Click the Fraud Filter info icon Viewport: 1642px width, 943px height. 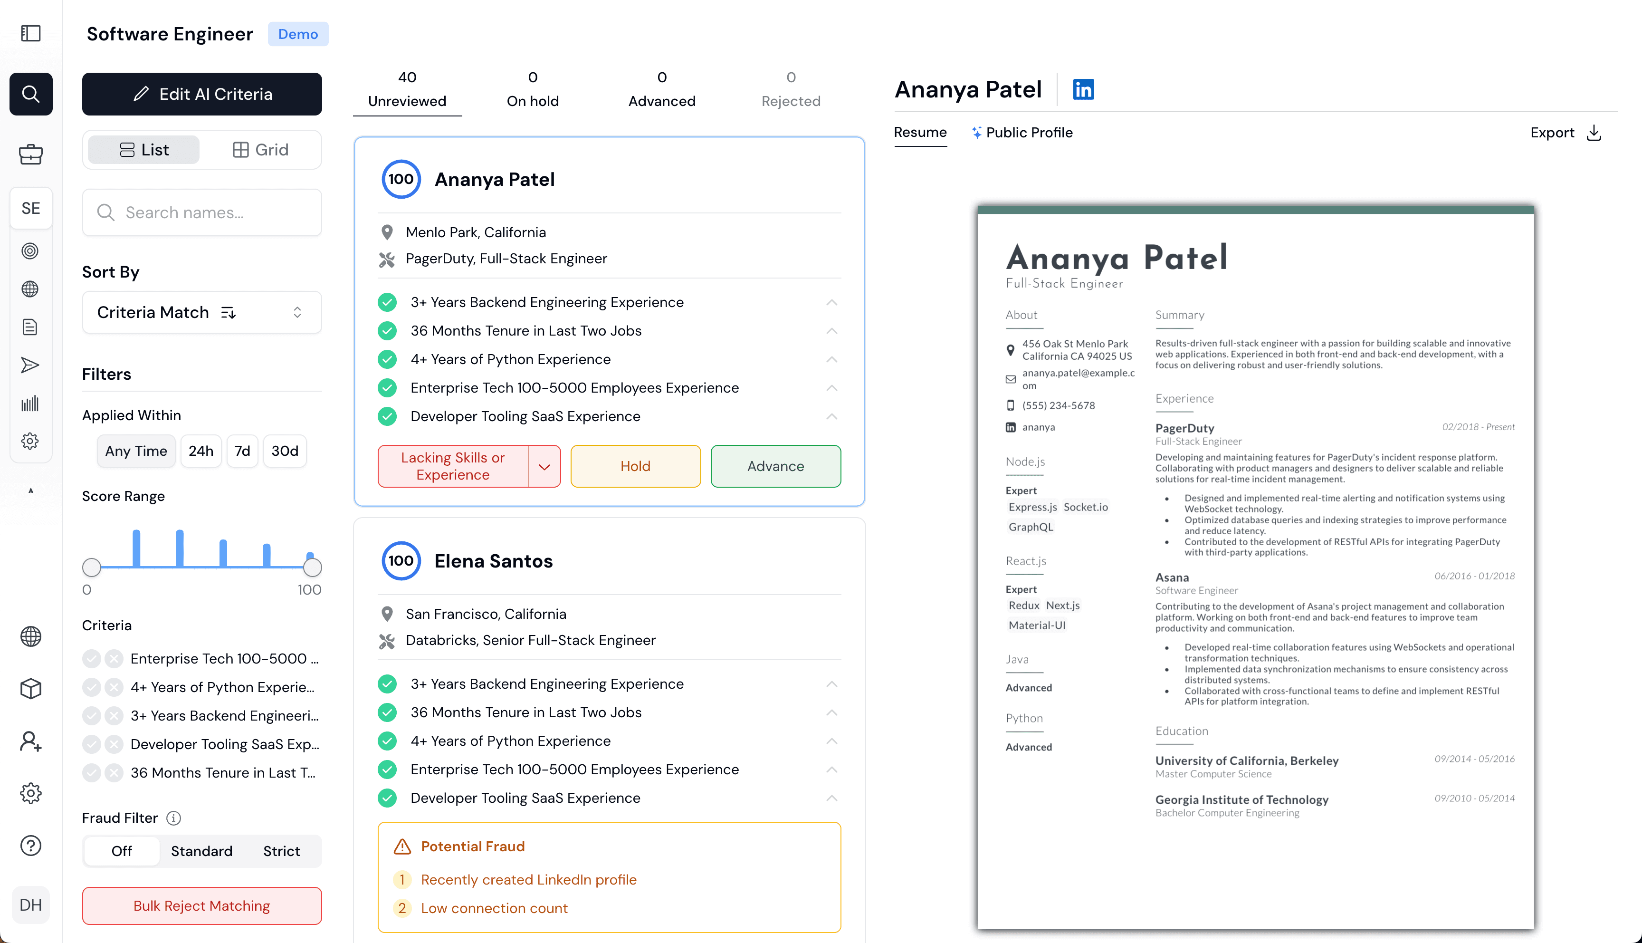coord(173,818)
